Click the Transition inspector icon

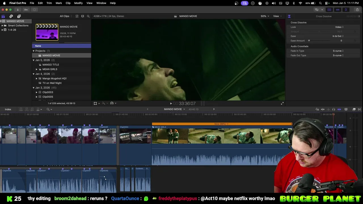(x=289, y=16)
